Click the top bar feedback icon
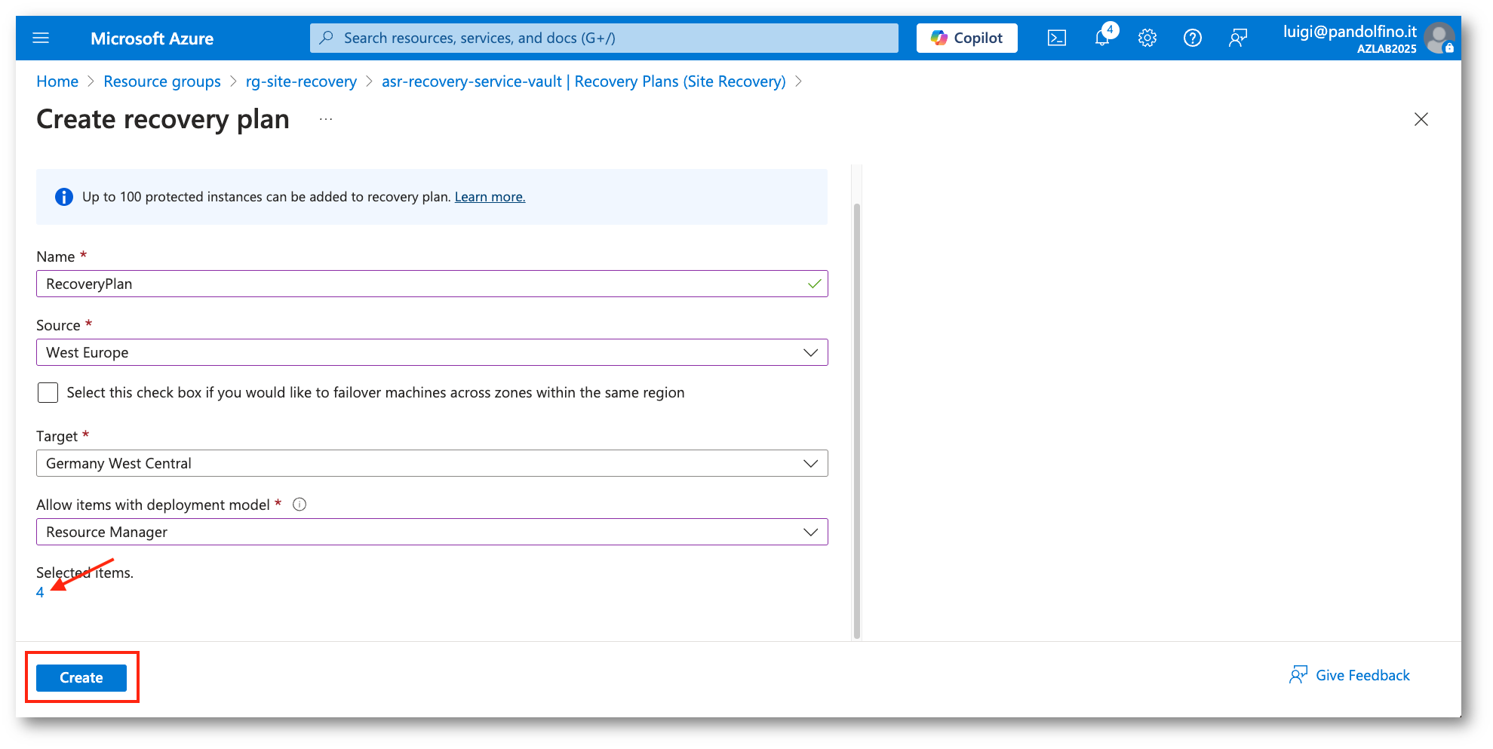 pyautogui.click(x=1237, y=38)
